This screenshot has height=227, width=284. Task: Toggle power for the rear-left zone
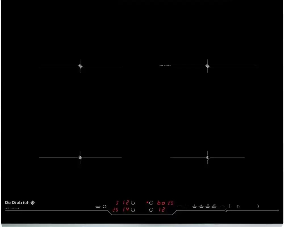(x=133, y=203)
